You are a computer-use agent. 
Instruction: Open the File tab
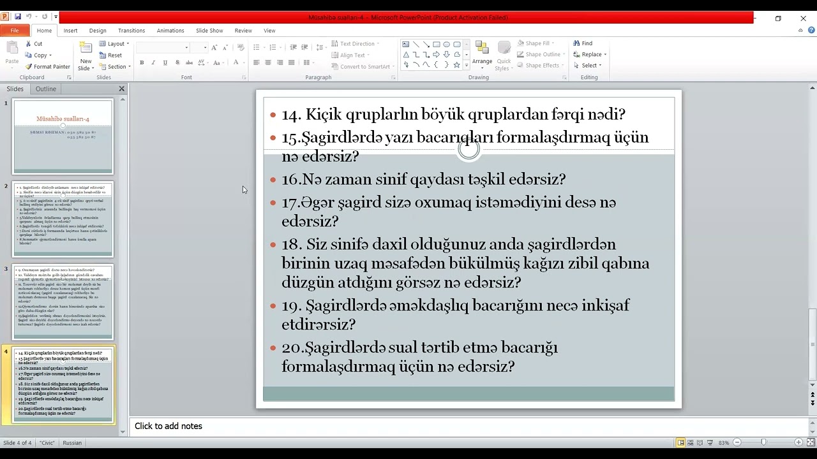pos(15,30)
